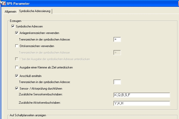Toggle Anlagenkennzeichen verwenden checkbox
Viewport: 179px width, 119px height.
click(x=17, y=33)
